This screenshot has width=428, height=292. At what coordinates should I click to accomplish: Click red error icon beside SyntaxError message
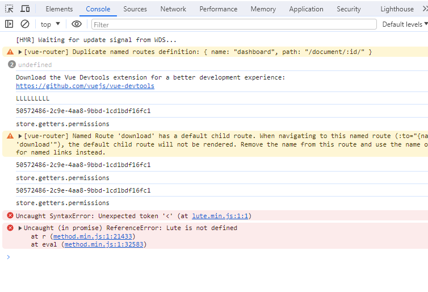[x=10, y=215]
